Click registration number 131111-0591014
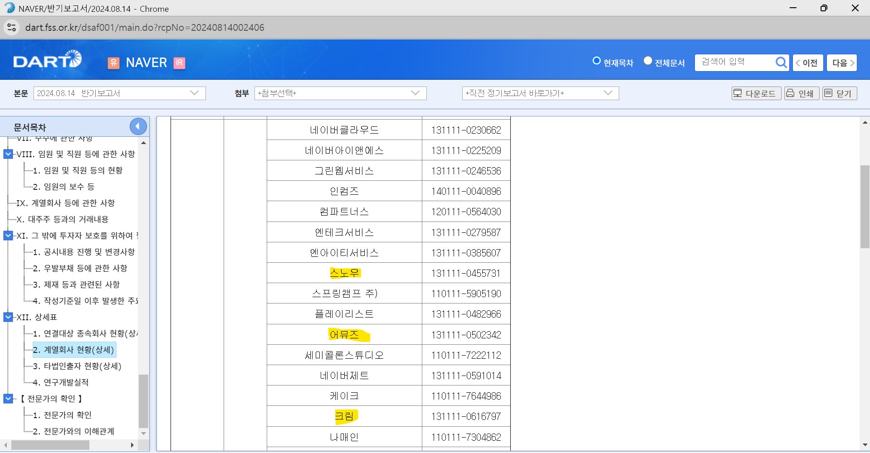 (466, 376)
